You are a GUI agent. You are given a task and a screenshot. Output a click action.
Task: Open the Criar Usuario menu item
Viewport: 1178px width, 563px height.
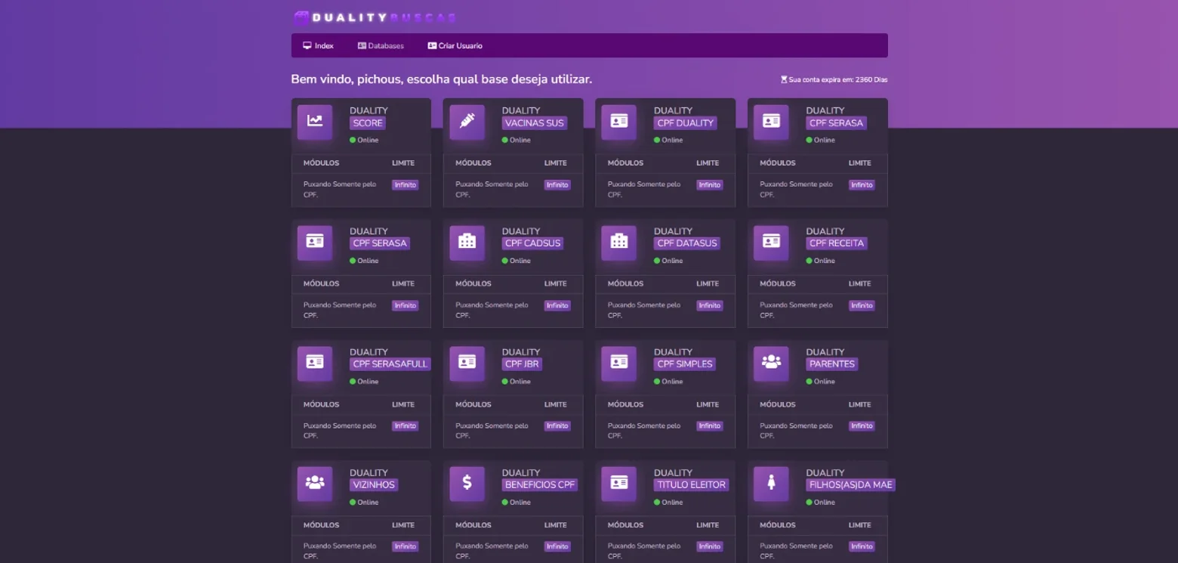[455, 45]
